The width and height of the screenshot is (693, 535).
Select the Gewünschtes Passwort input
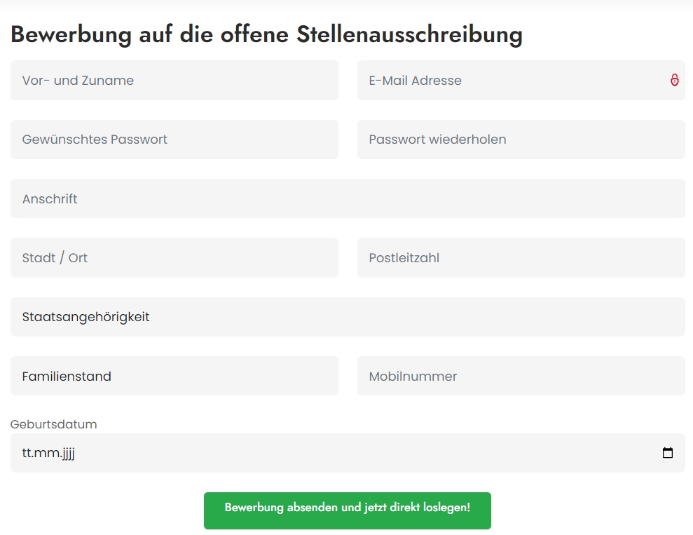[174, 140]
